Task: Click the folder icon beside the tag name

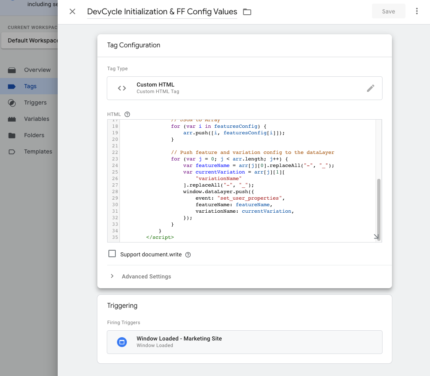Action: pyautogui.click(x=247, y=12)
